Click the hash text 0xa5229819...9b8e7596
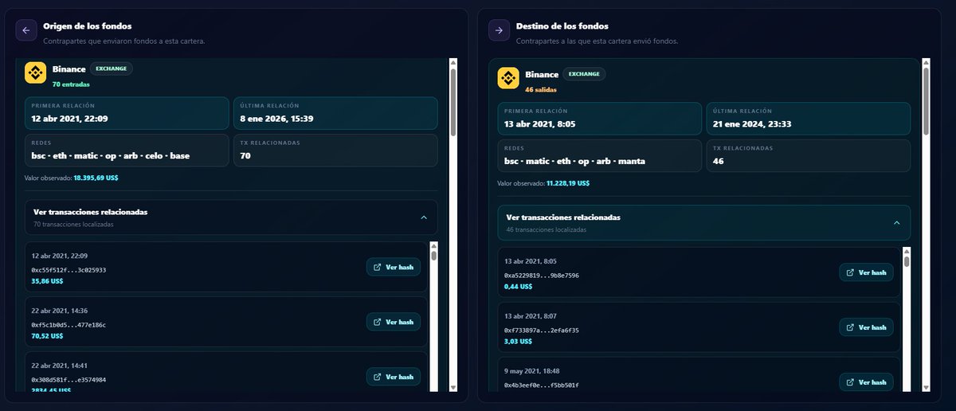956x411 pixels. click(542, 276)
